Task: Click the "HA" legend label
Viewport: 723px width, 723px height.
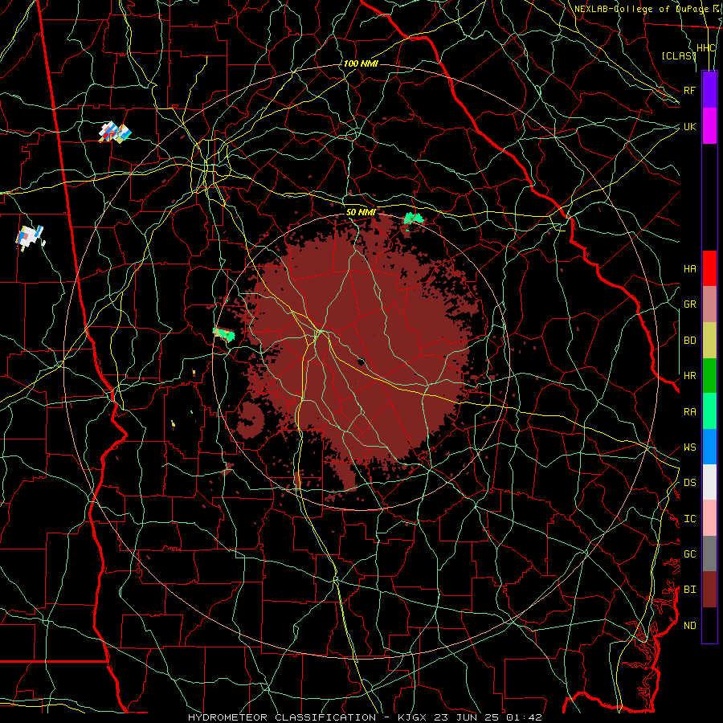Action: pos(690,269)
